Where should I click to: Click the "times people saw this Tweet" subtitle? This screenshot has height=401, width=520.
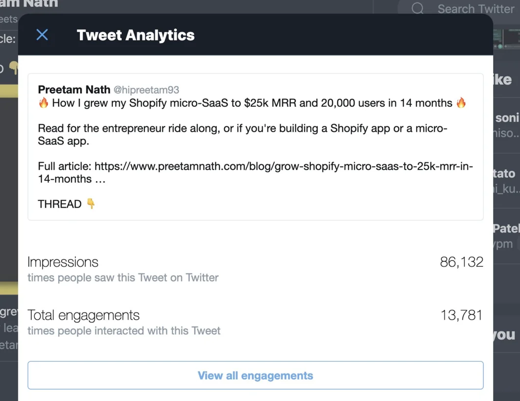click(x=123, y=278)
